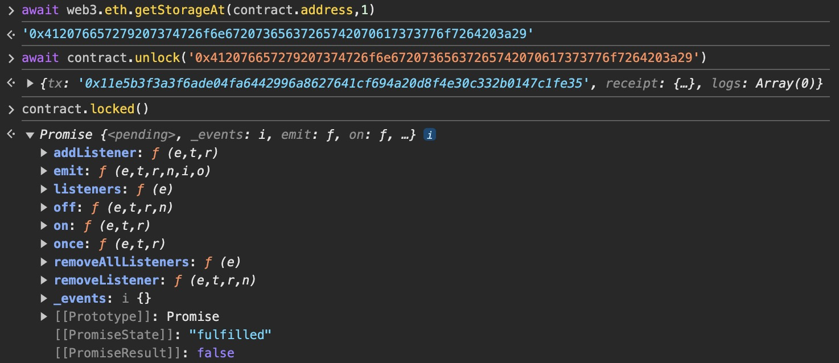
Task: Expand the listeners function property
Action: click(x=44, y=189)
